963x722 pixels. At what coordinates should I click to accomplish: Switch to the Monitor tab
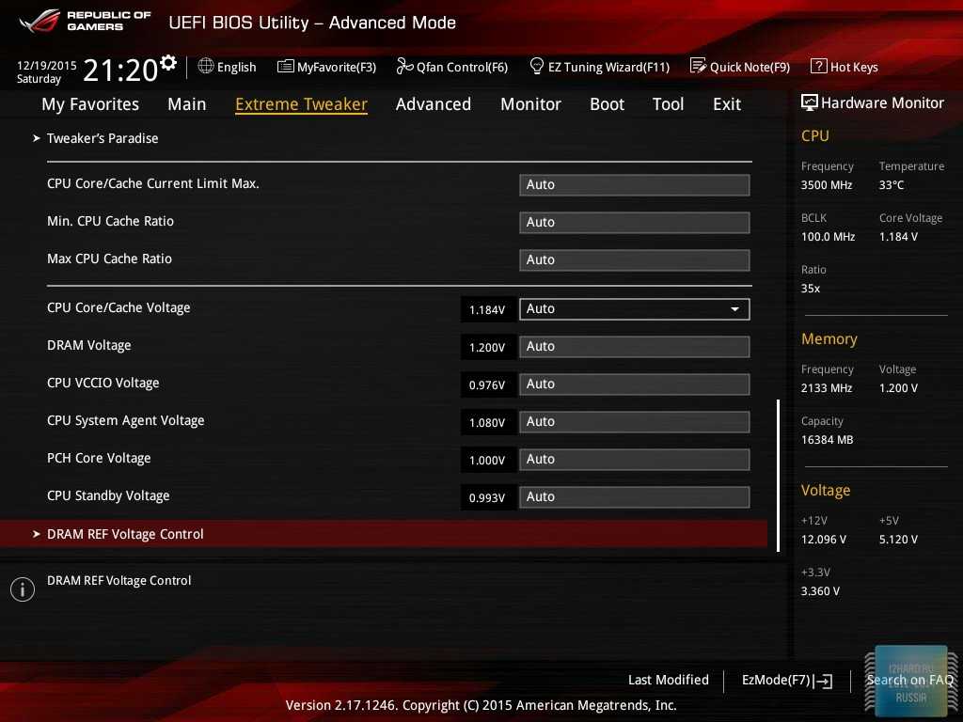tap(530, 104)
